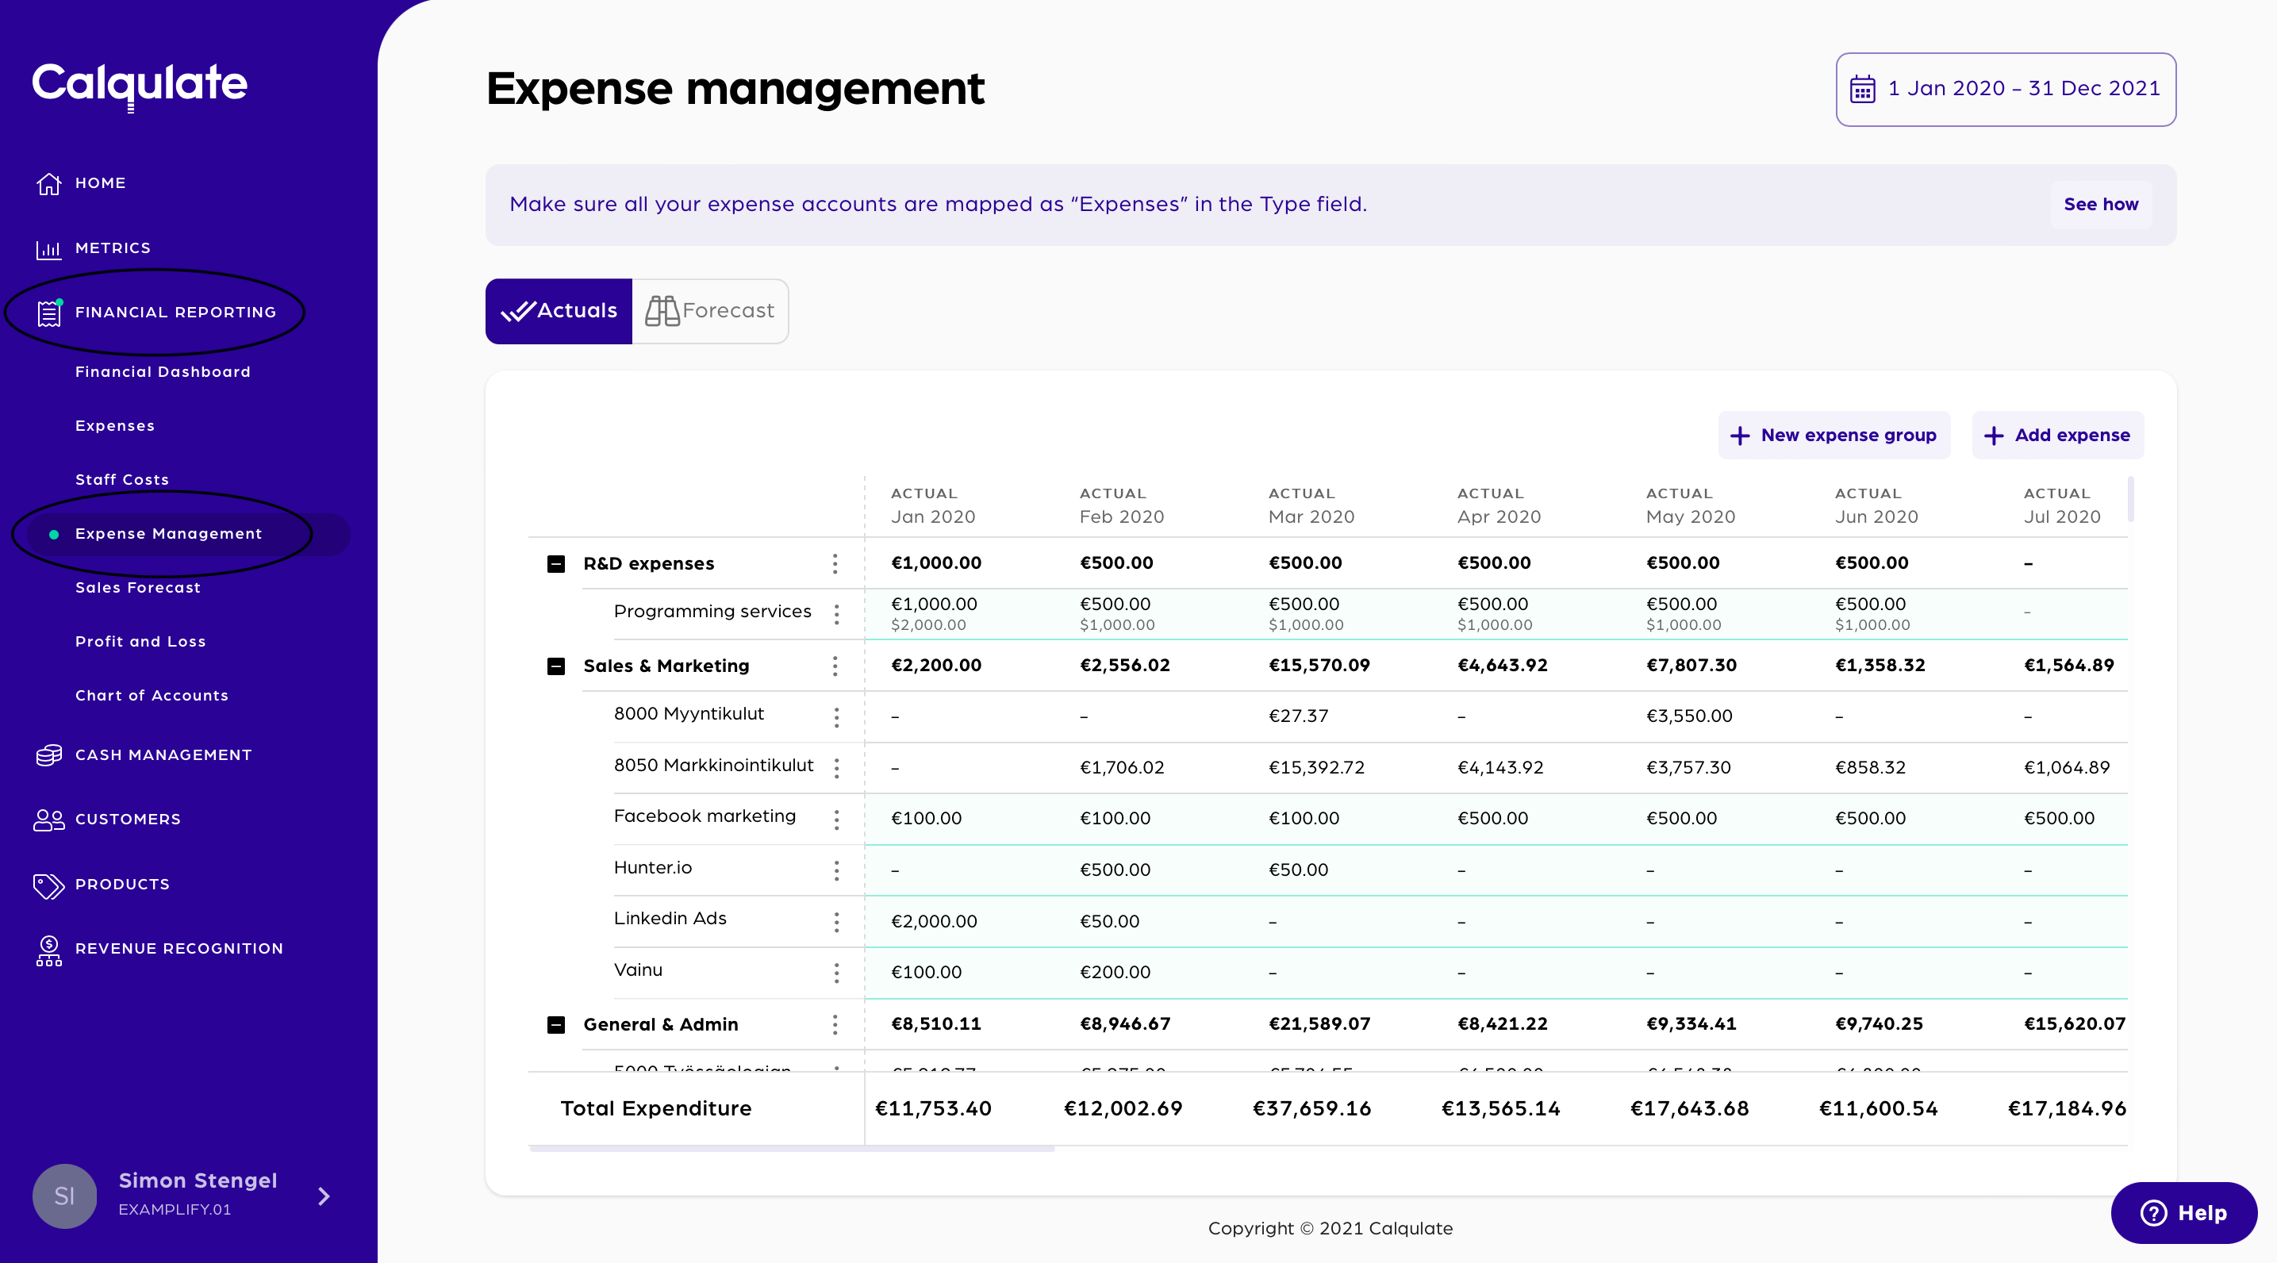This screenshot has height=1263, width=2277.
Task: Open three-dot menu for Programming services
Action: click(836, 613)
